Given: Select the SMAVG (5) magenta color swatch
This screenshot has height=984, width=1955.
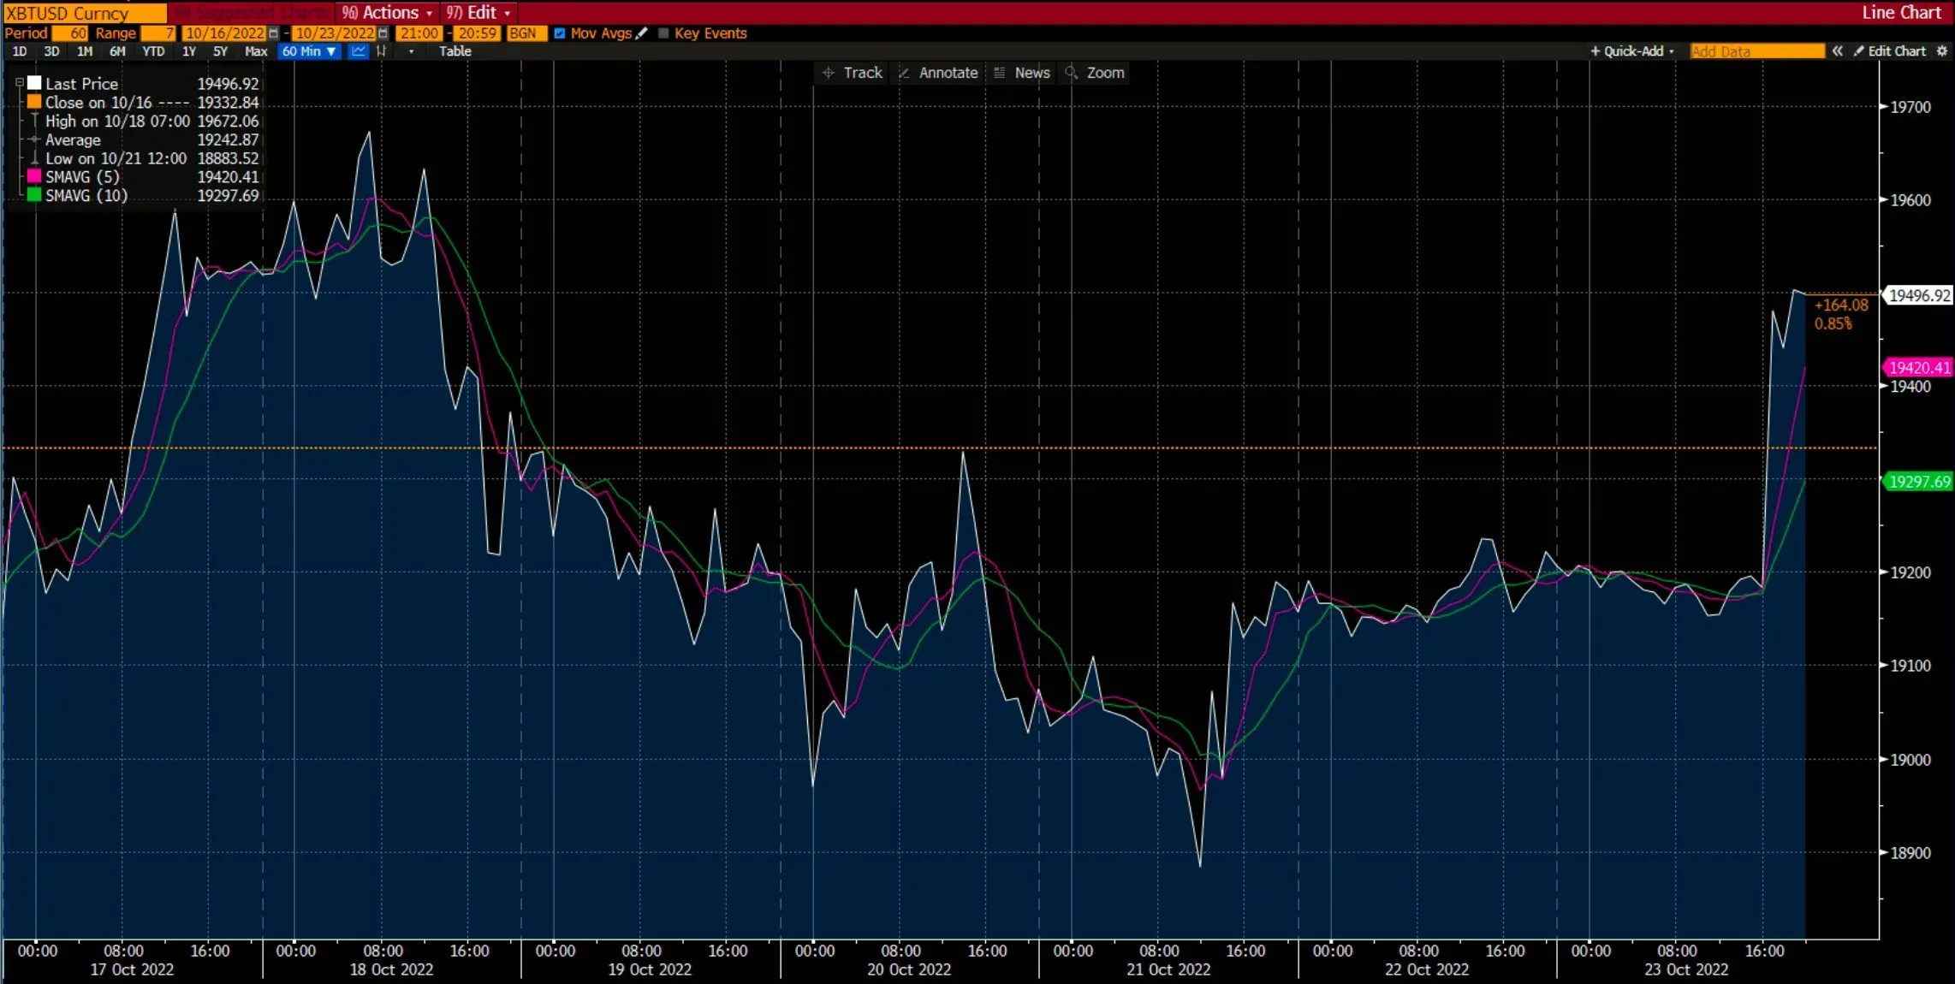Looking at the screenshot, I should 33,176.
